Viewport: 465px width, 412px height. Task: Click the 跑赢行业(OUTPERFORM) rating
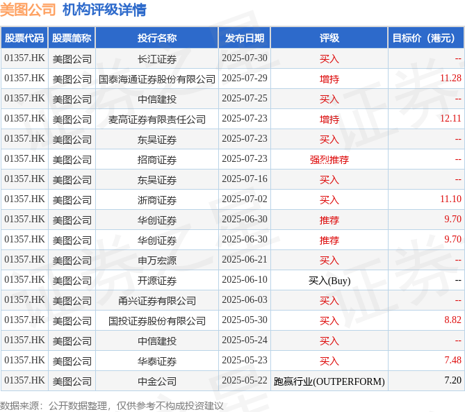329,381
